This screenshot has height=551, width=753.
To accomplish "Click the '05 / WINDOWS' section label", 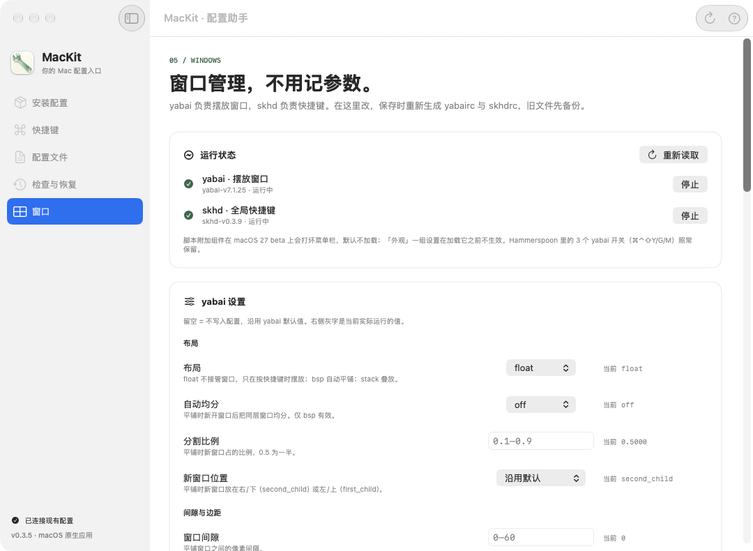I will point(195,61).
